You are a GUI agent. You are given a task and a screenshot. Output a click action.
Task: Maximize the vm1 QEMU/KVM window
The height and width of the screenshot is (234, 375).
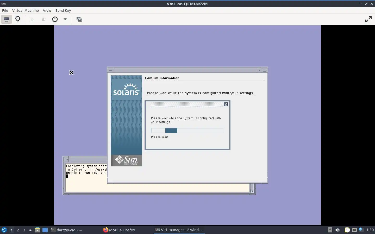[366, 4]
